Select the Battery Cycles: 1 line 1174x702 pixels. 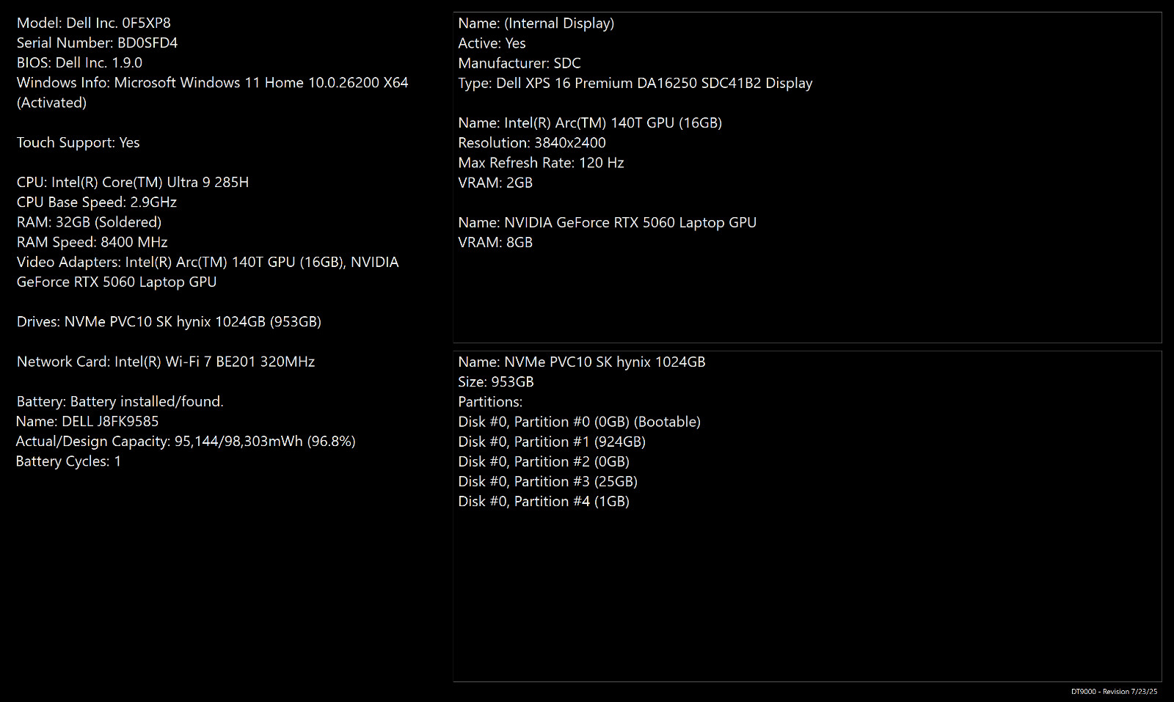68,461
